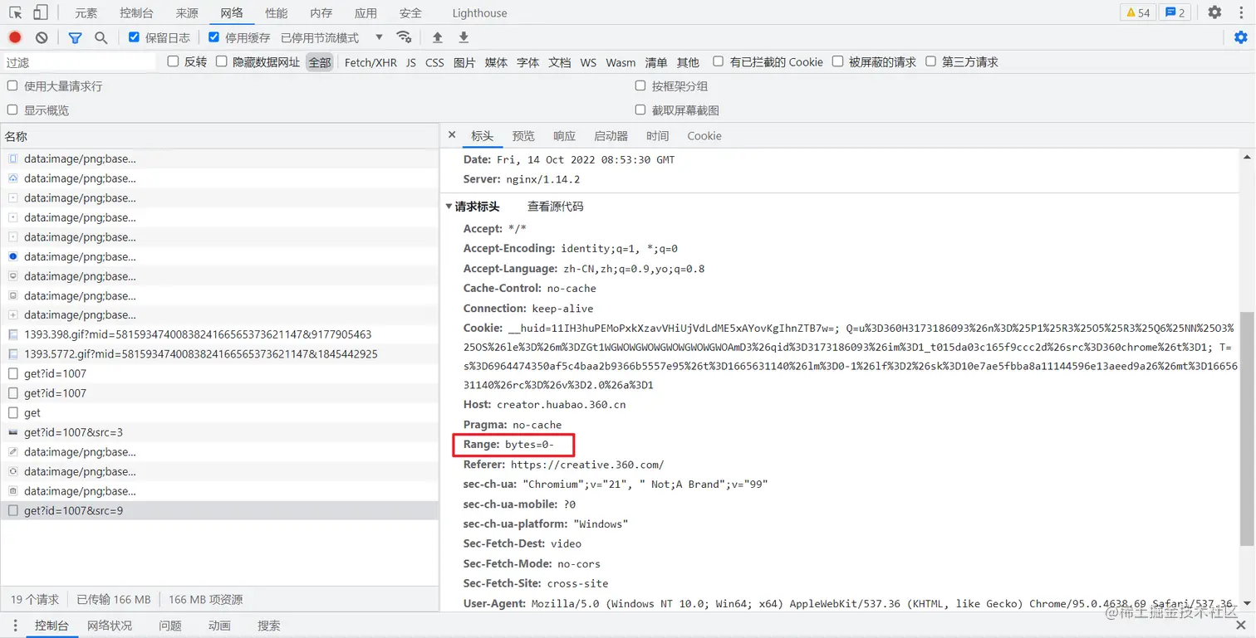Click the 过滤 filter input field

[79, 62]
